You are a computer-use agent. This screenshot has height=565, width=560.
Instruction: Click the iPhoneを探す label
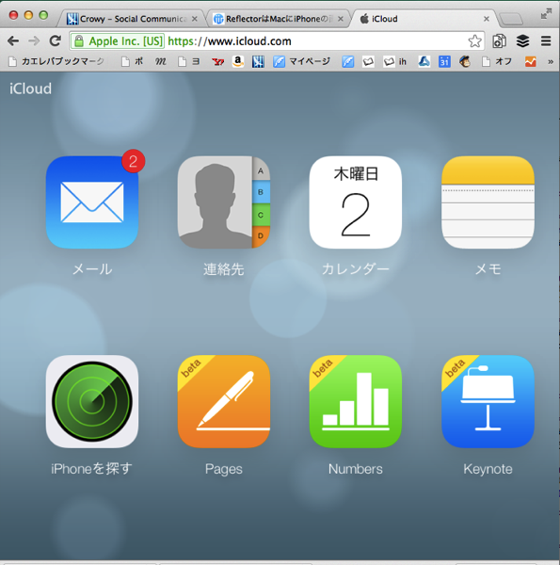[92, 468]
